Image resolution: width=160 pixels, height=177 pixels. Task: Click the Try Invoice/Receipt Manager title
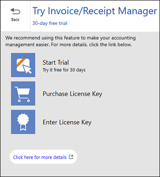point(95,11)
